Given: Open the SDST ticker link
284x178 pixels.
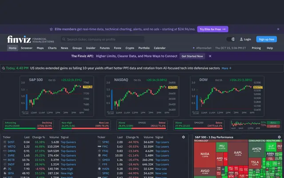Looking at the screenshot, I should 11,142.
